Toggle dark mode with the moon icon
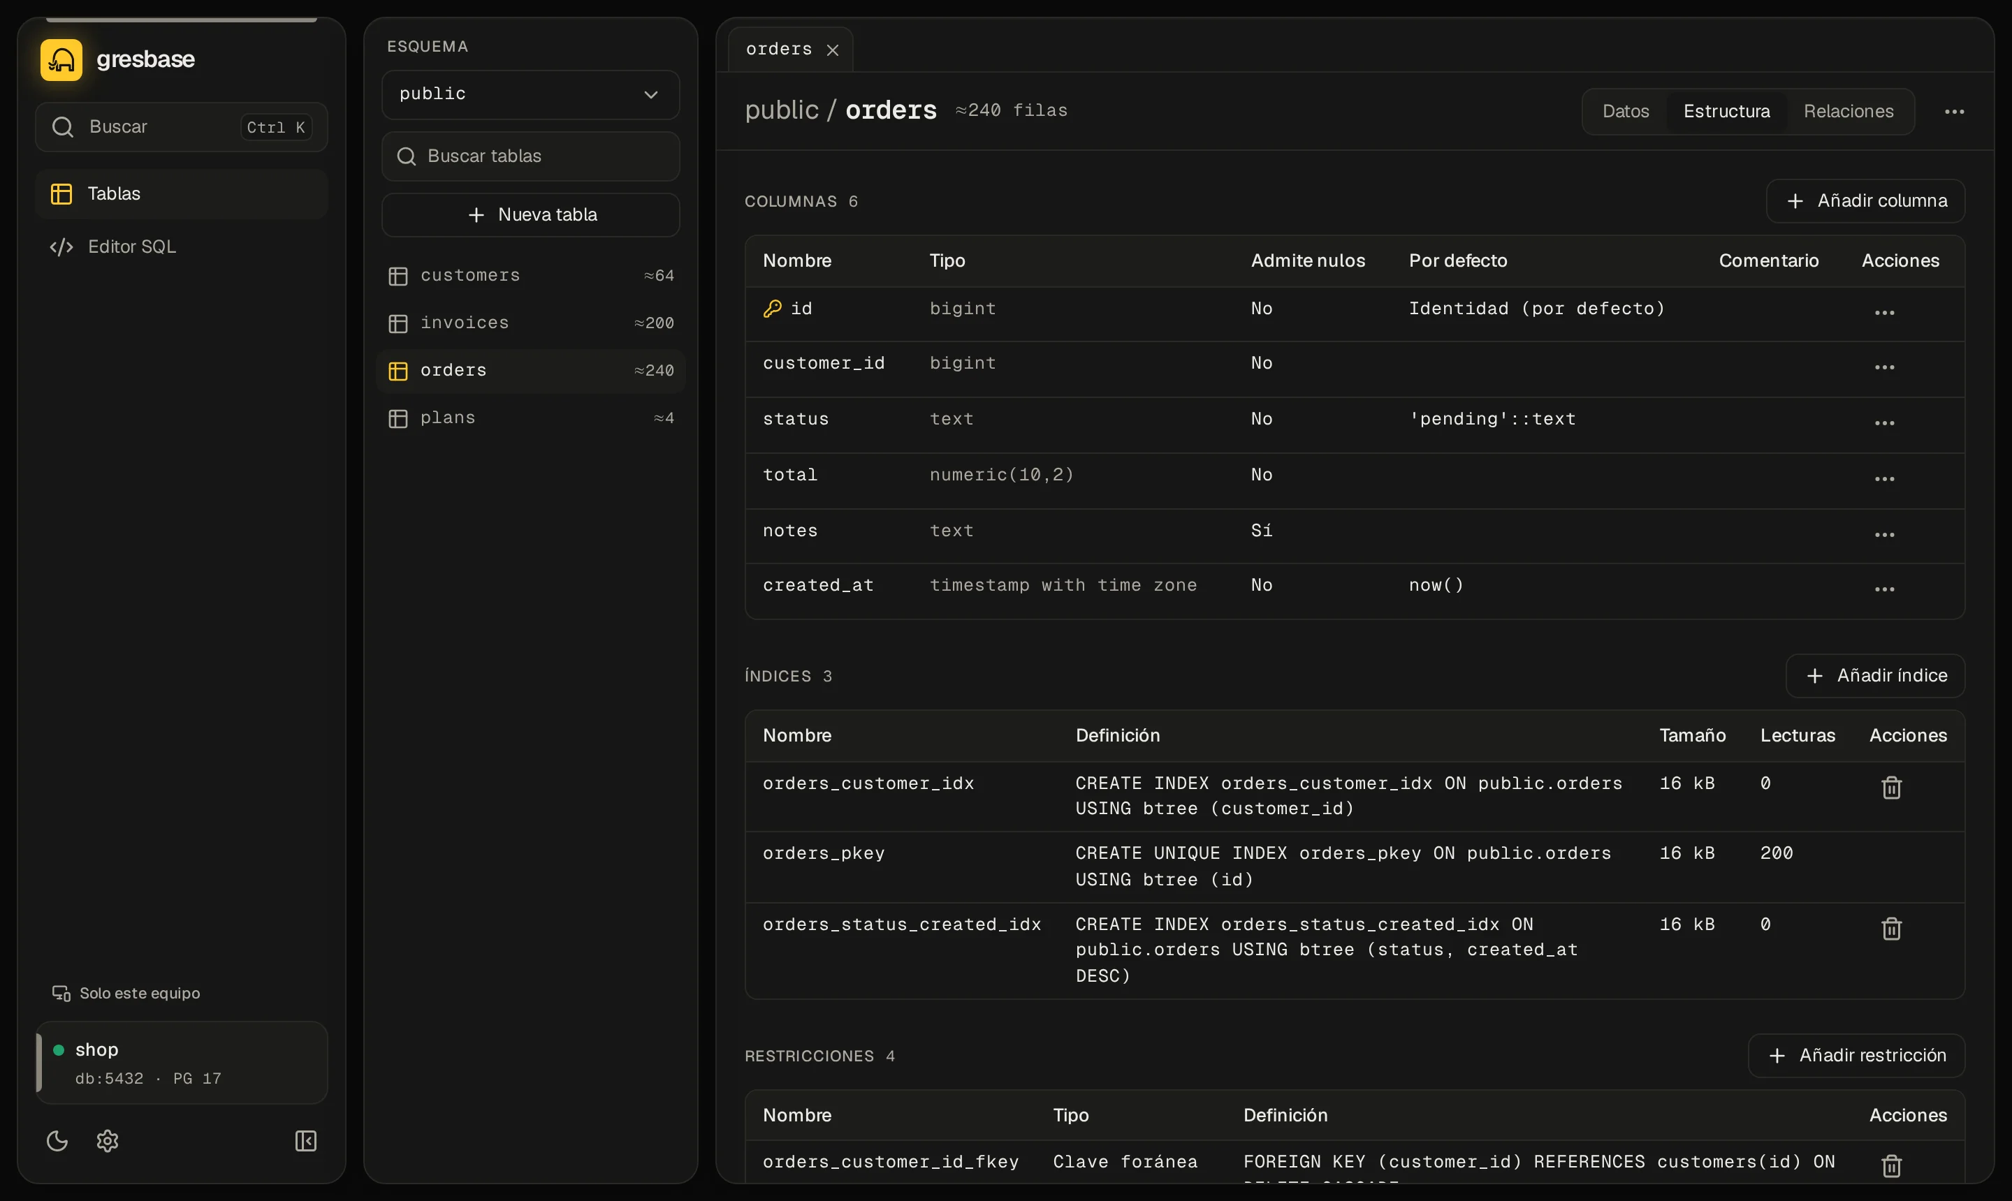The image size is (2012, 1201). pos(57,1141)
